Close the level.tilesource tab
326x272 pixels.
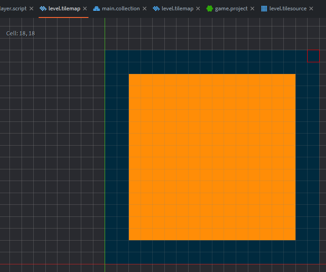(311, 9)
